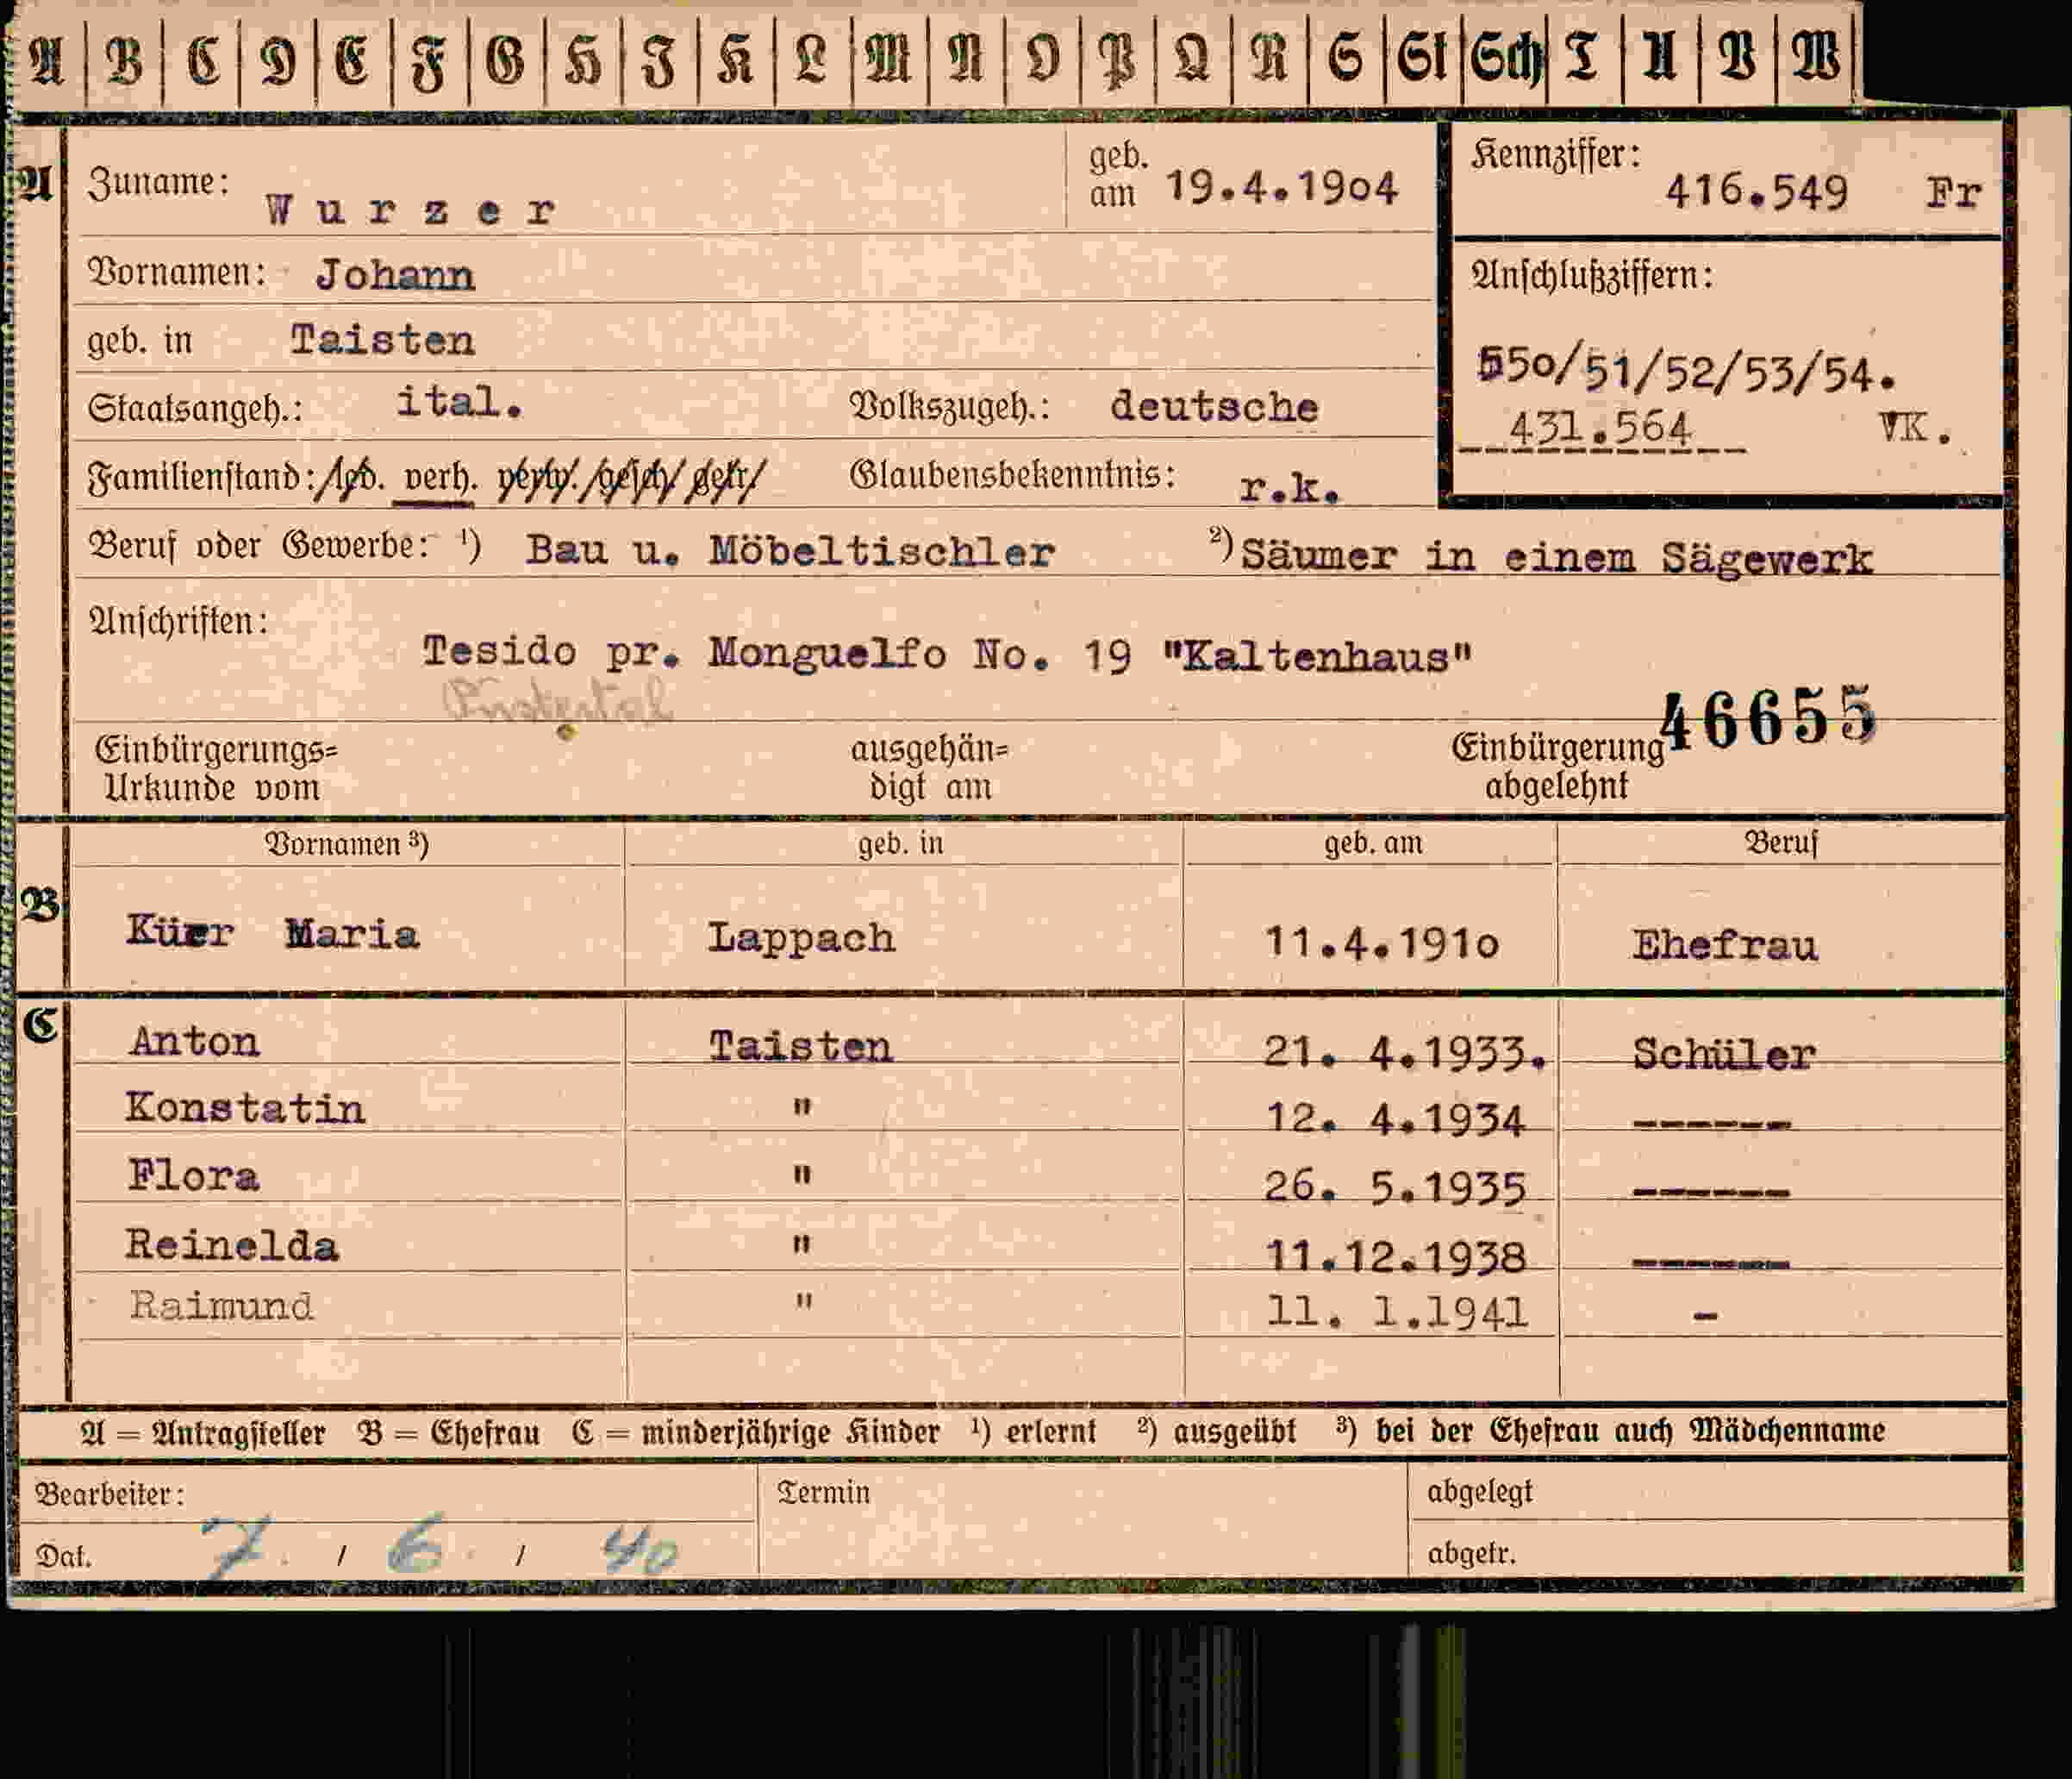Click column header 'Beruf'
The image size is (2072, 1779).
[1781, 843]
